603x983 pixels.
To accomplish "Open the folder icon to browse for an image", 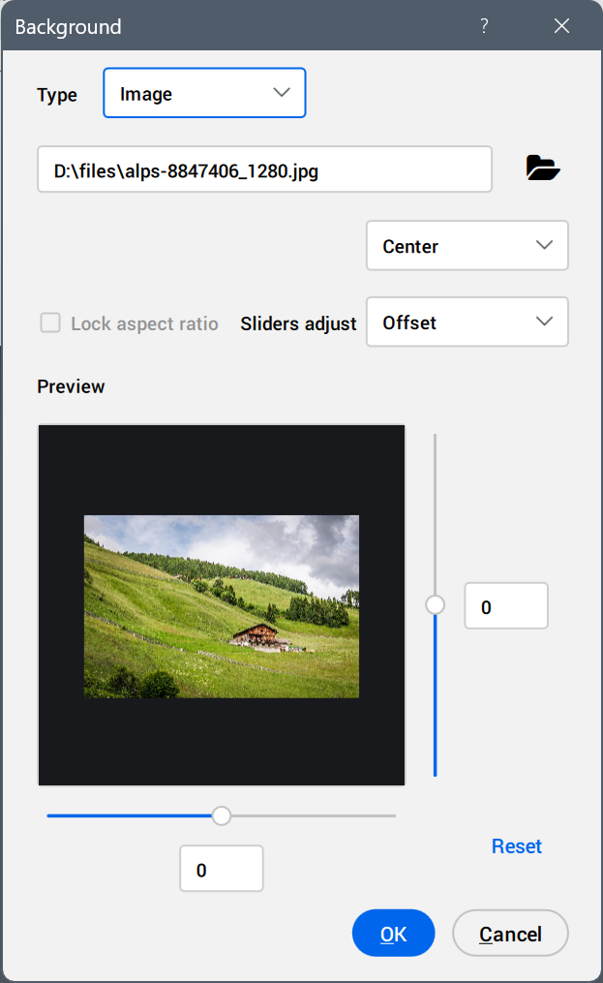I will click(x=543, y=169).
